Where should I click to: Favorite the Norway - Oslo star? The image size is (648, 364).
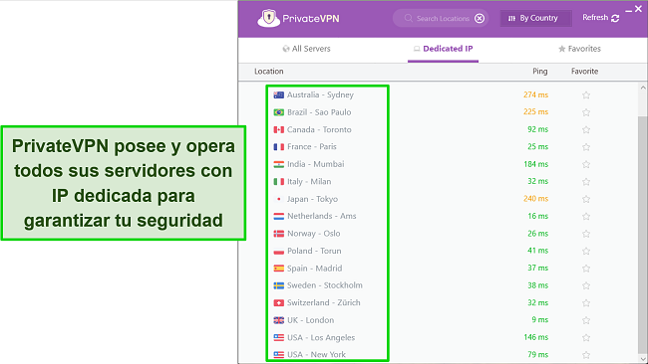click(x=585, y=234)
